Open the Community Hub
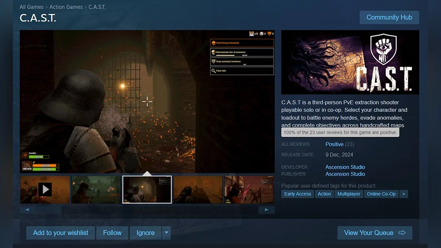Image resolution: width=441 pixels, height=248 pixels. (x=389, y=17)
